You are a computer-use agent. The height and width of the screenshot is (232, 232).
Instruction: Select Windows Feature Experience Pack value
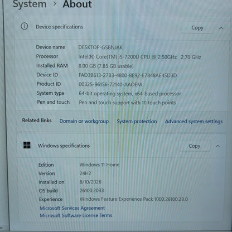[134, 199]
